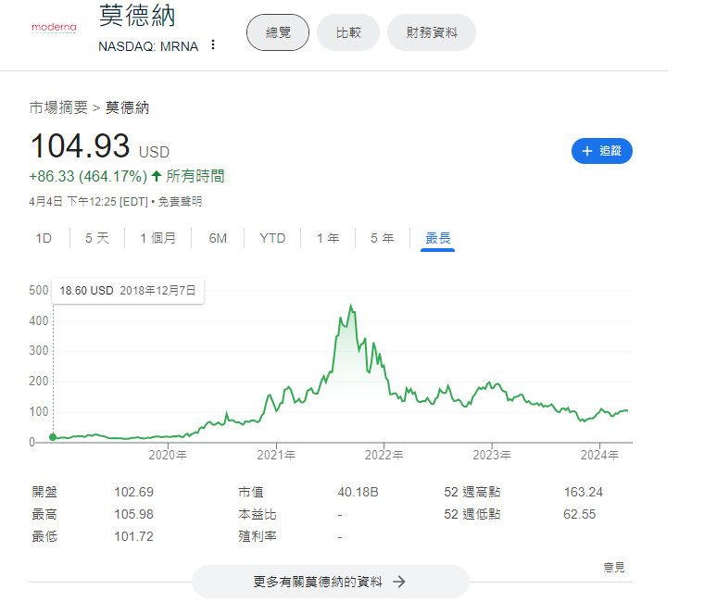This screenshot has height=602, width=704.
Task: Click the plus 追蹤 follow button
Action: 601,151
